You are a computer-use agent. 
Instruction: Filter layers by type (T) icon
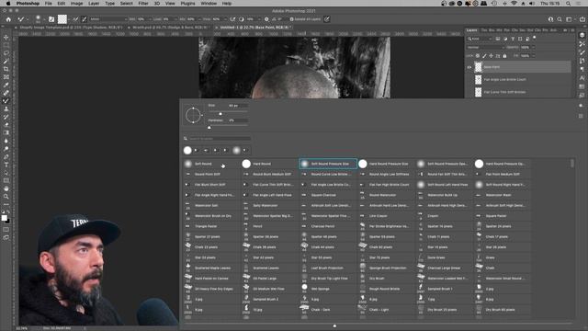pyautogui.click(x=513, y=39)
